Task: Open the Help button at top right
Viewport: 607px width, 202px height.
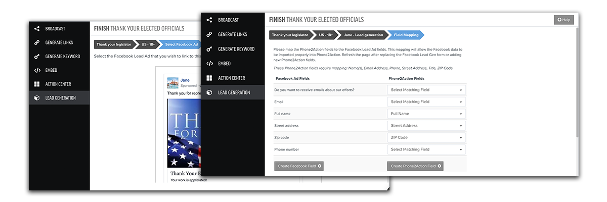Action: click(x=564, y=20)
